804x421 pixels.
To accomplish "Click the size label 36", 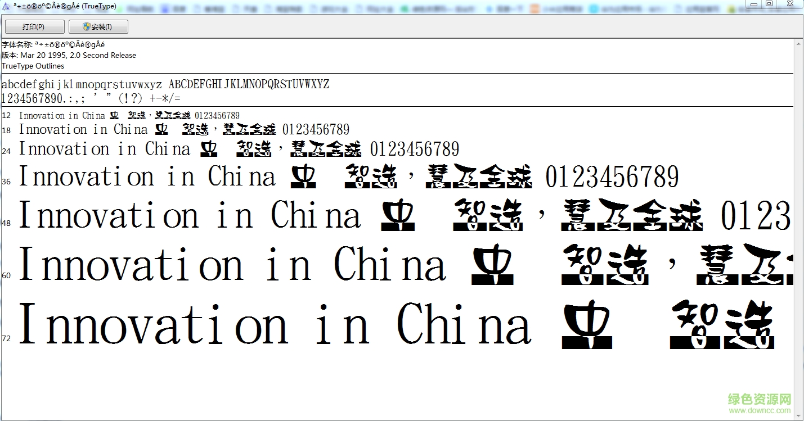I will coord(6,182).
